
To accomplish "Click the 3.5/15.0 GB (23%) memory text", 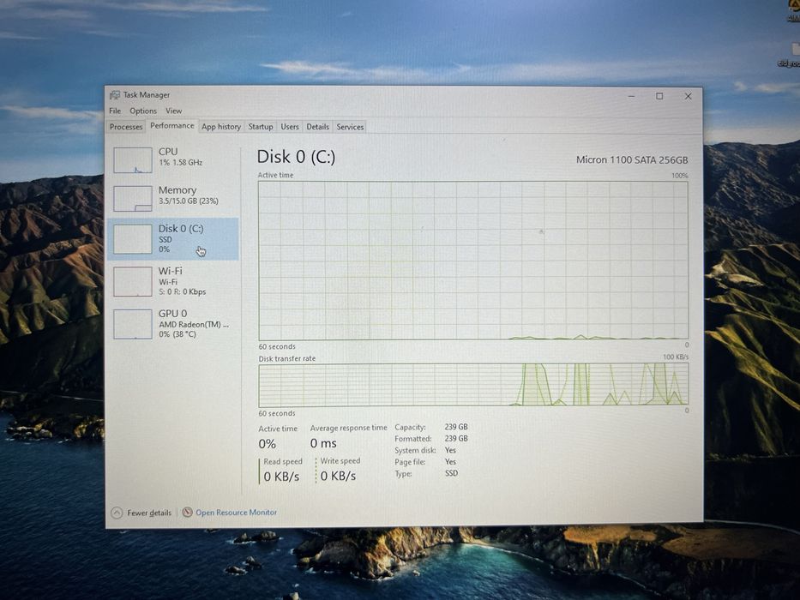I will pyautogui.click(x=189, y=201).
